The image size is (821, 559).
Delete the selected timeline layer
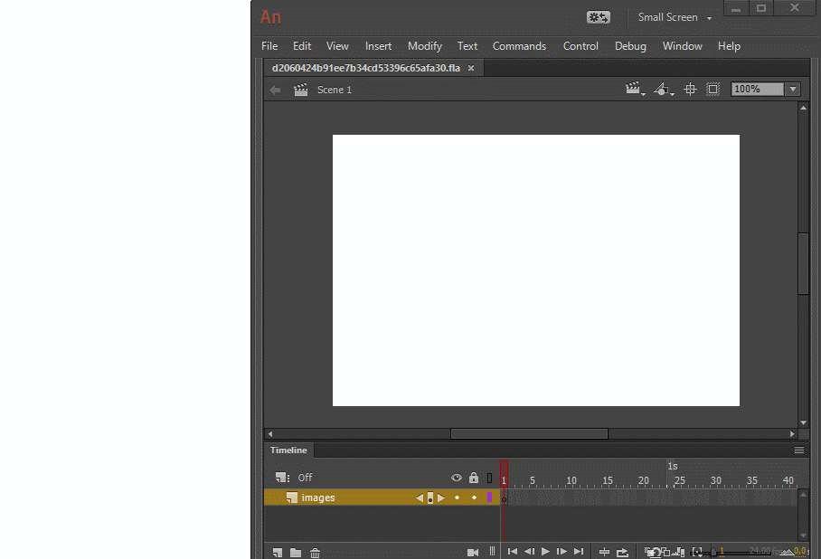pos(314,552)
